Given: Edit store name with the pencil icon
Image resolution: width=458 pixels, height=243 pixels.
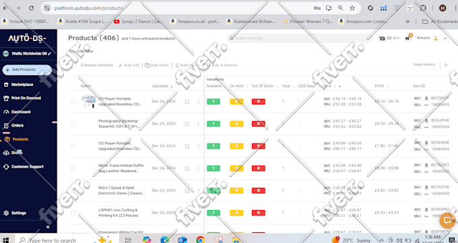Looking at the screenshot, I should 50,54.
